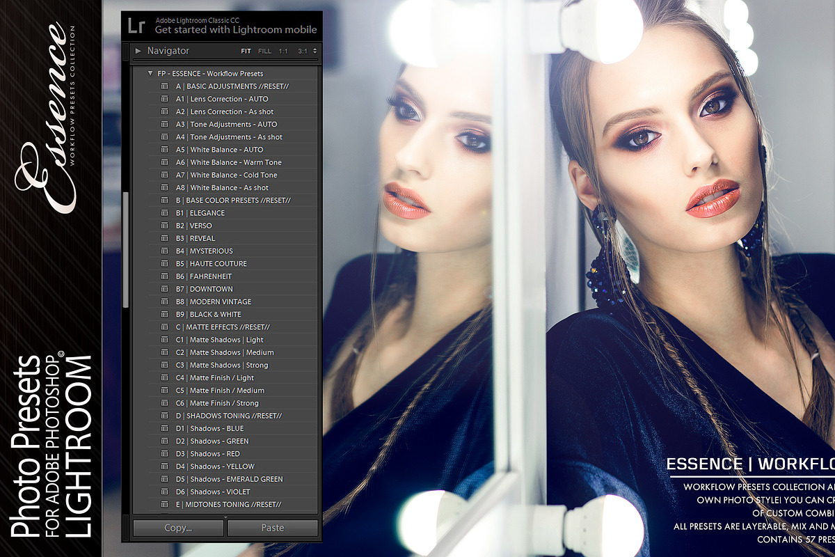Select FIT zoom in Navigator
Viewport: 835px width, 557px height.
[x=246, y=51]
